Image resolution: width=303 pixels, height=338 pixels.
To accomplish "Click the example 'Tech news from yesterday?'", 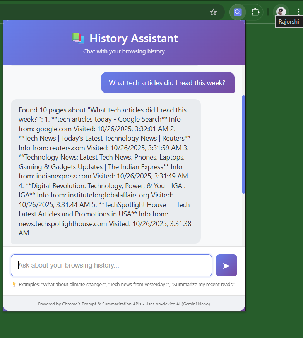I will point(139,285).
